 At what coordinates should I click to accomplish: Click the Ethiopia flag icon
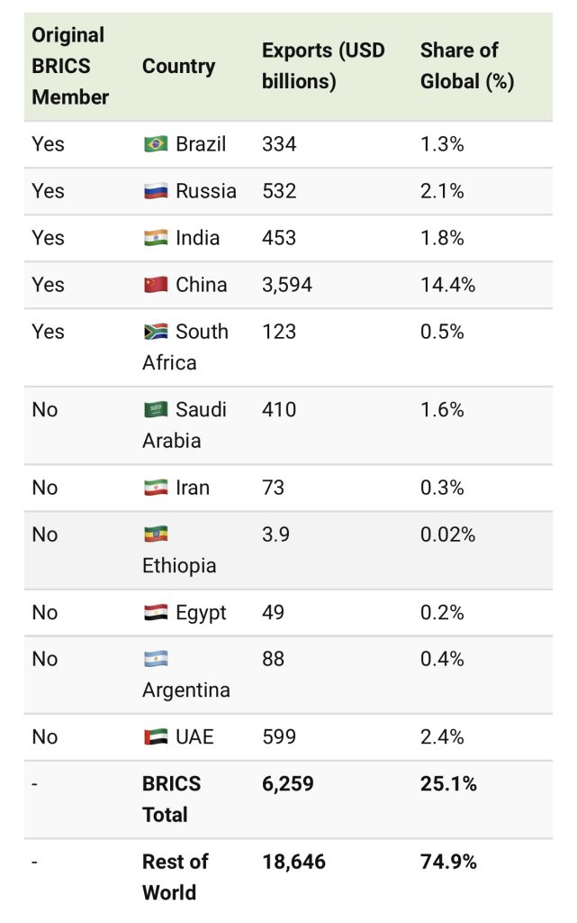(156, 535)
